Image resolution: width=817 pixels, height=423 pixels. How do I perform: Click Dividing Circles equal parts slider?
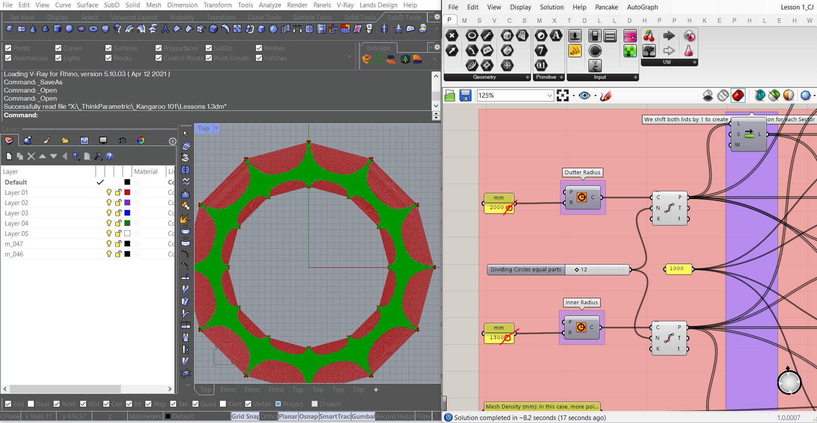(559, 270)
